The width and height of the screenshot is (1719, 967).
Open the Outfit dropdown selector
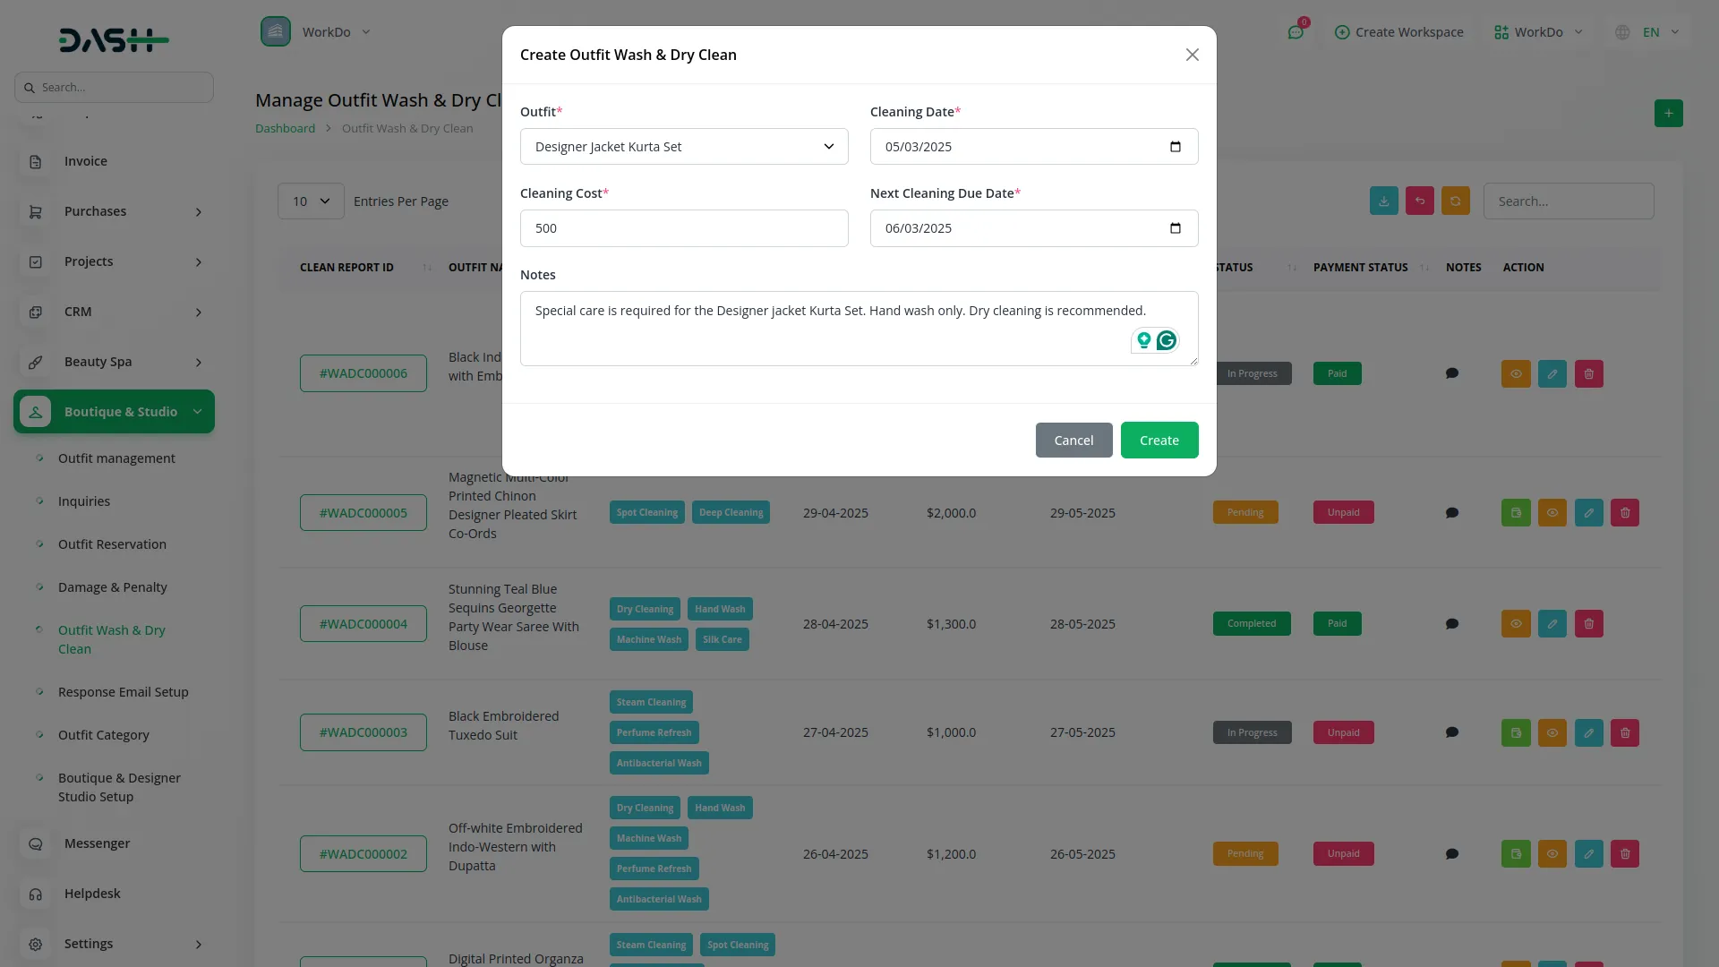(x=683, y=147)
